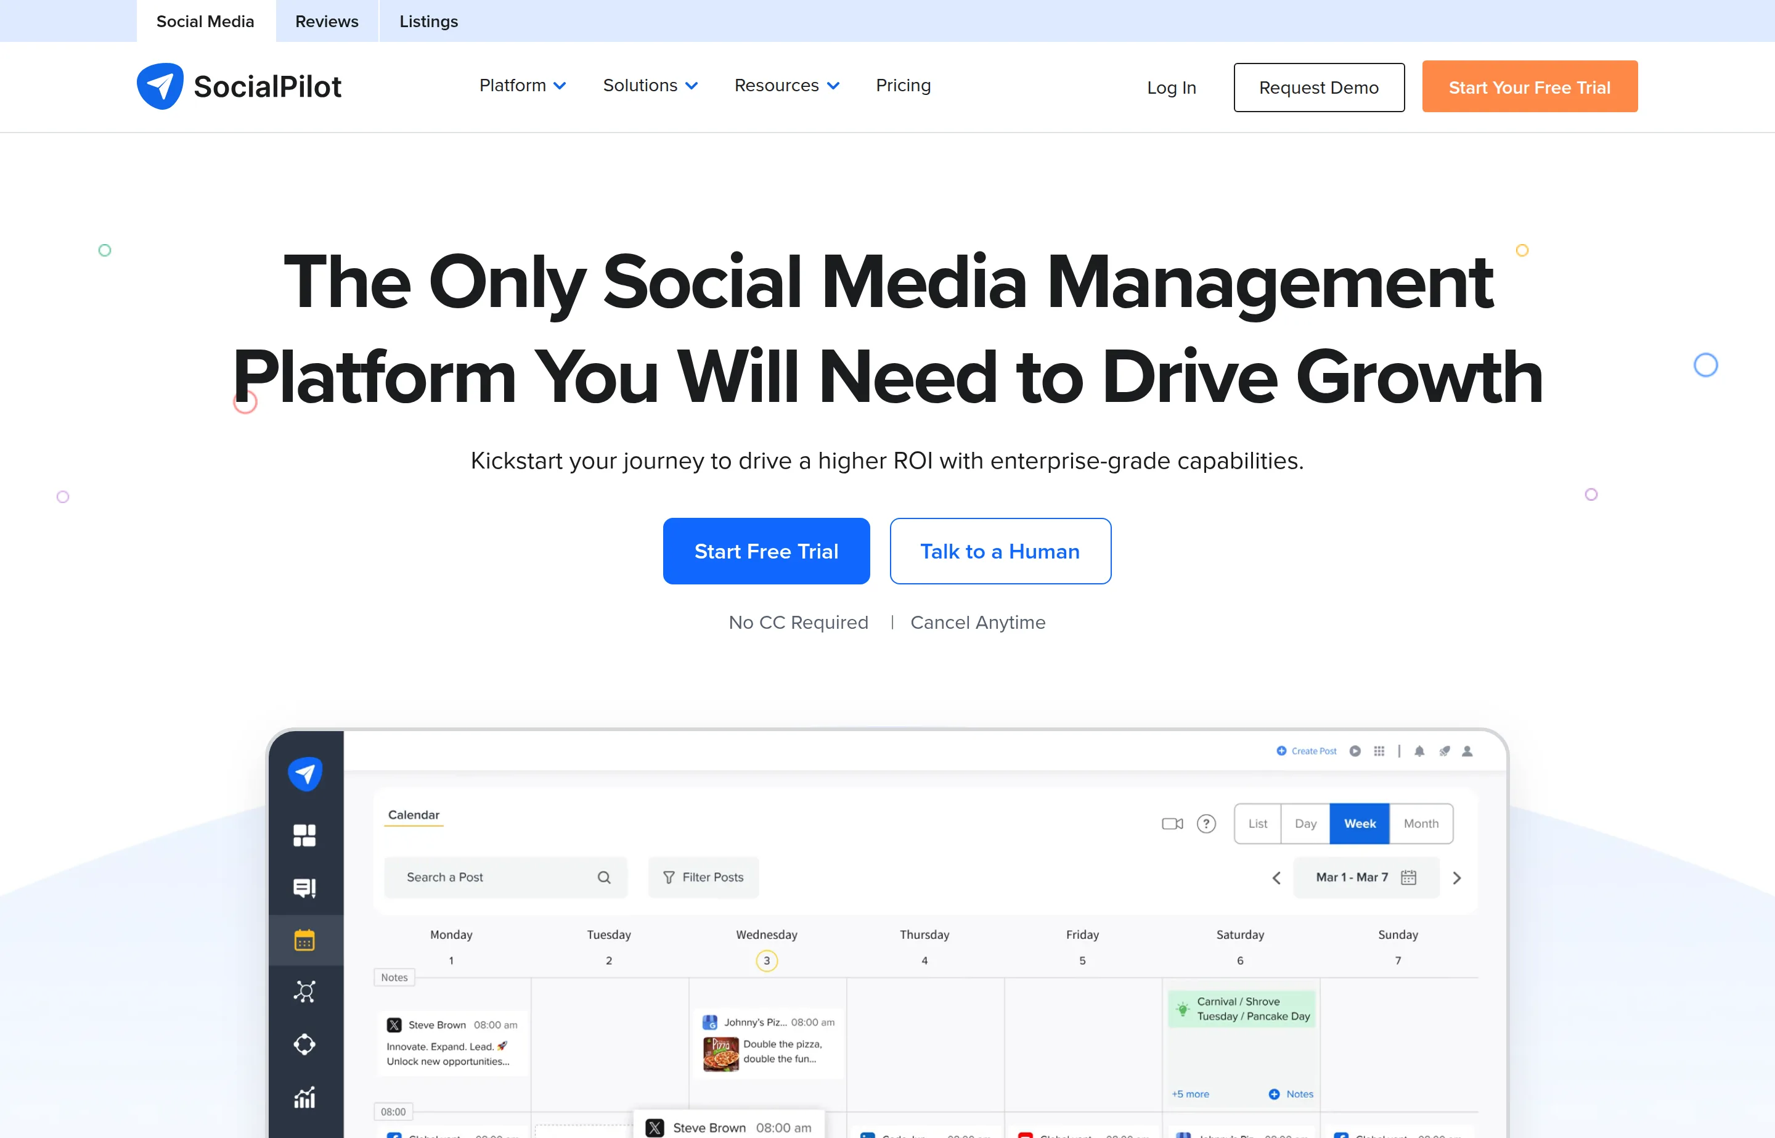
Task: Open the Johnny's Pizza post card on Wednesday
Action: tap(768, 1042)
